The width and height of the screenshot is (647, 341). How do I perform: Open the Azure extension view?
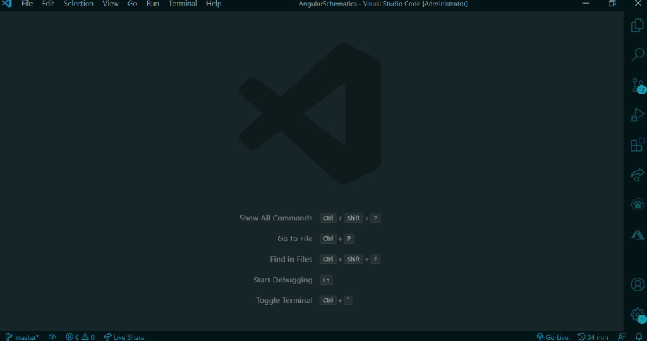[x=638, y=234]
